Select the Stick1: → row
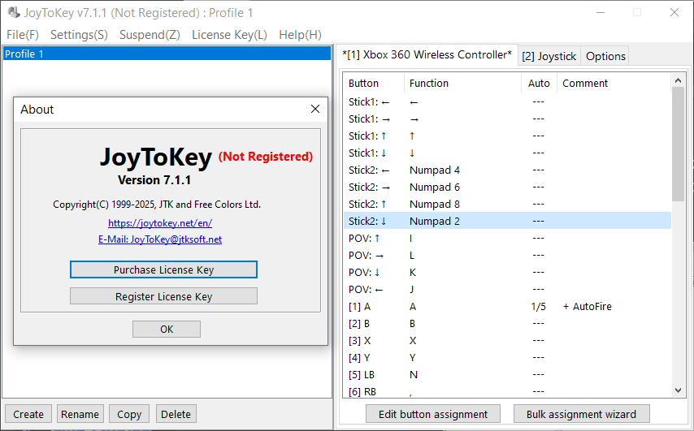Screen dimensions: 694x431 pyautogui.click(x=507, y=119)
